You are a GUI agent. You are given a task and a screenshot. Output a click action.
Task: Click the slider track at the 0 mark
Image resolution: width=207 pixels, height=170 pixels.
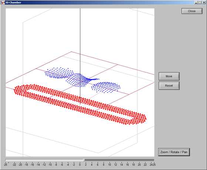[80, 160]
